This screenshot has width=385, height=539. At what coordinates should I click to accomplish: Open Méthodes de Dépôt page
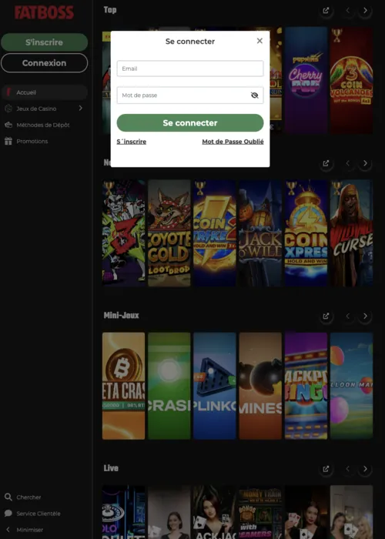45,125
